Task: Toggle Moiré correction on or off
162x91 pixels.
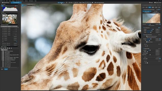Action: 159,57
